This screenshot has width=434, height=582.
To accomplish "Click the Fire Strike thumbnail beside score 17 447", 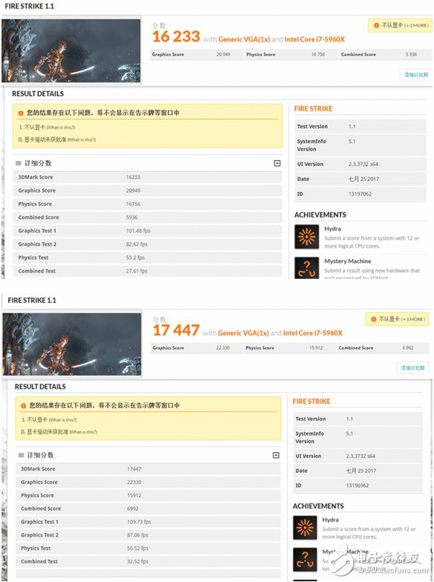I will click(x=72, y=343).
